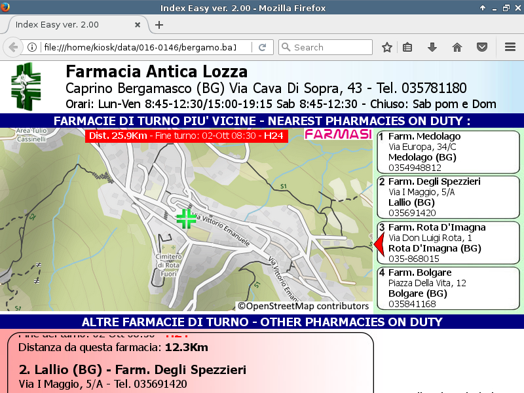Select Farm. Bolgare pharmacy entry

click(x=448, y=288)
